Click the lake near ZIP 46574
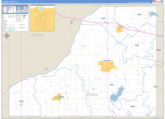Screen dimensions: 165x119 click(152, 13)
